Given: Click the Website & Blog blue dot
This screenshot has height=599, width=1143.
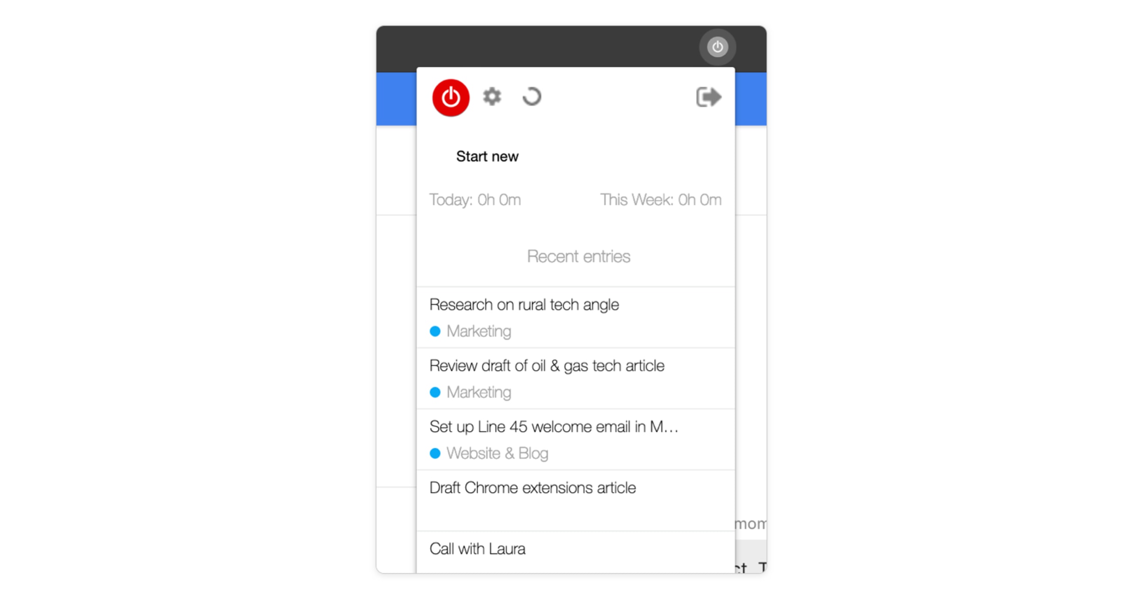Looking at the screenshot, I should [435, 453].
